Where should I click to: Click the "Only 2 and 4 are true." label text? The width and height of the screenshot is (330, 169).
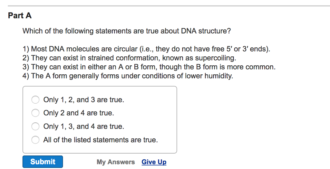[79, 113]
